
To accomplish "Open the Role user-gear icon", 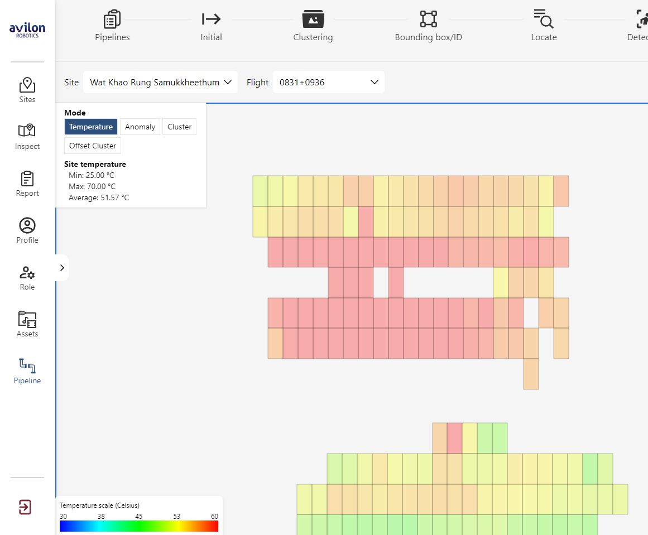I will [27, 272].
